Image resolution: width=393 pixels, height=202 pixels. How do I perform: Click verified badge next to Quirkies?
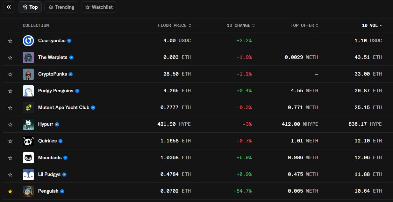point(60,141)
